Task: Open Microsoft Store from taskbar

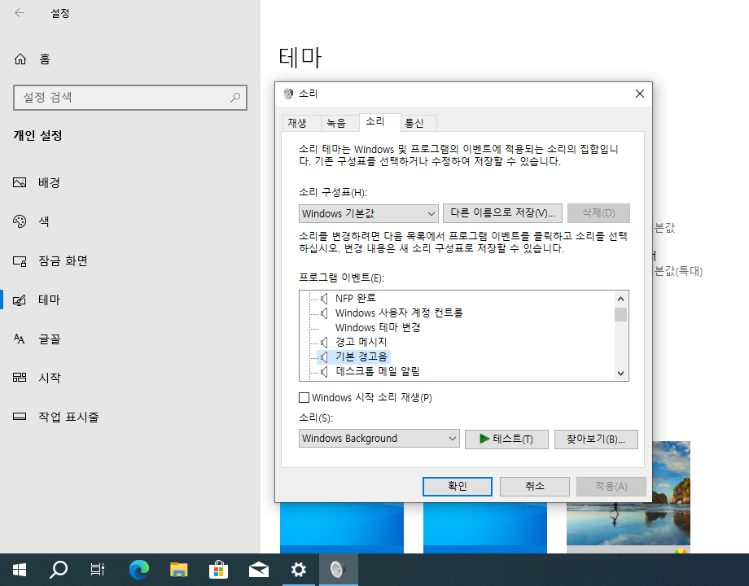Action: 218,569
